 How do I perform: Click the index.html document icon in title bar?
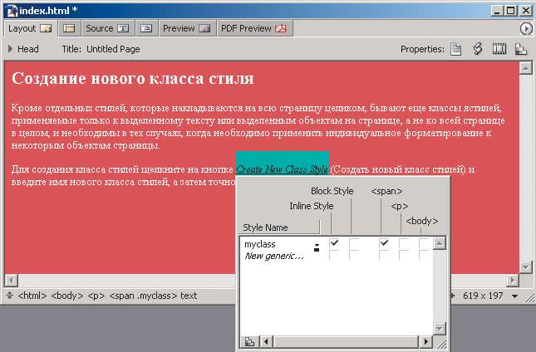click(x=12, y=11)
